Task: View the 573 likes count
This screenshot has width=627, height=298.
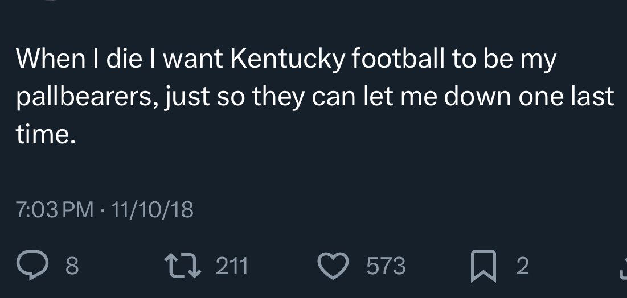Action: (386, 266)
